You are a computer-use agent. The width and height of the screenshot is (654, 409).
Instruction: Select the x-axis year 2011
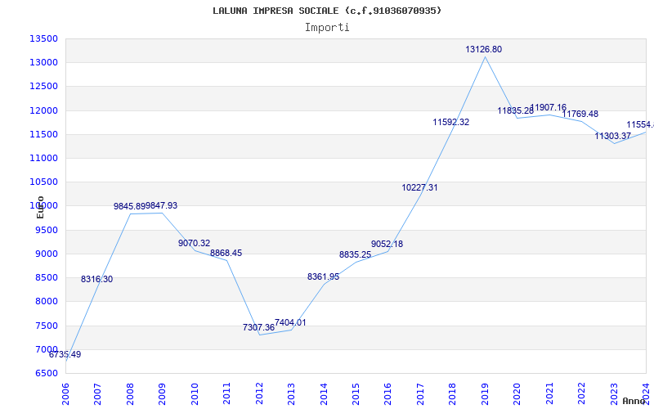[227, 395]
